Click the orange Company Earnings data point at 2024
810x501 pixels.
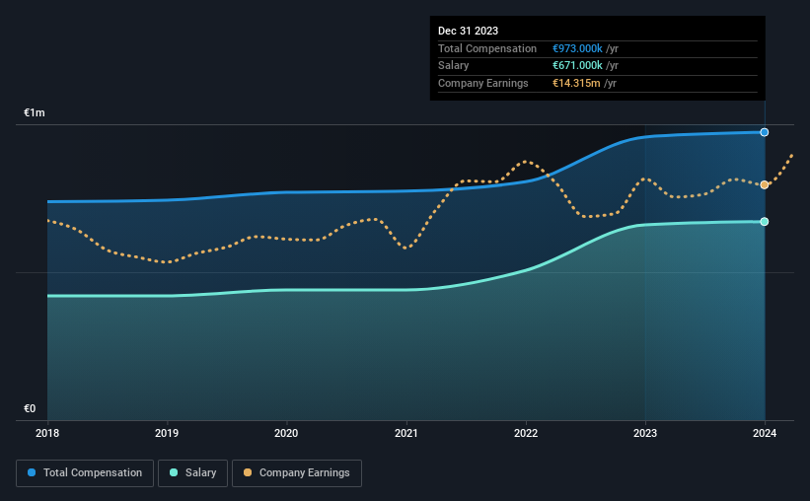[764, 184]
